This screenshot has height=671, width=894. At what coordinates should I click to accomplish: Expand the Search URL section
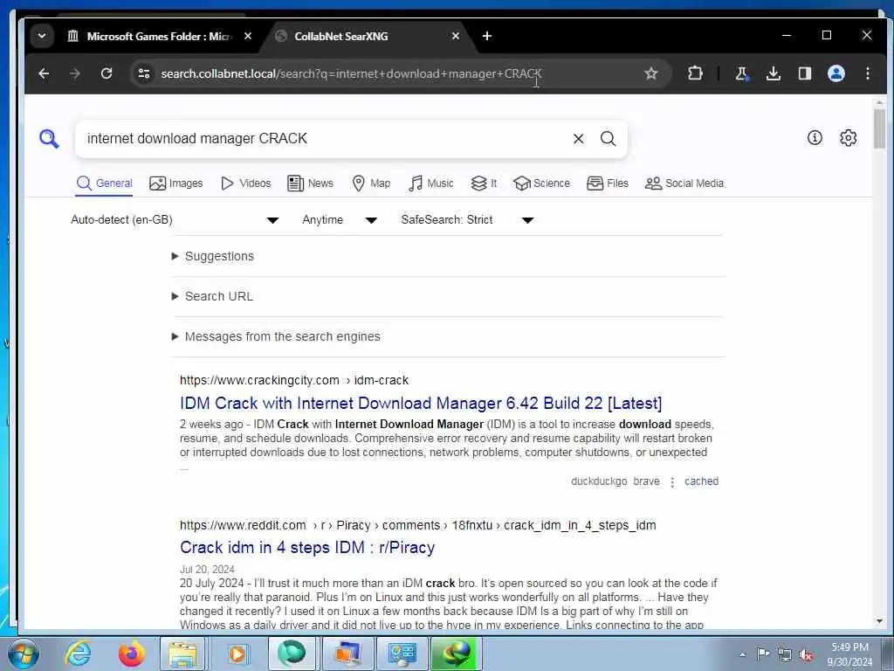pyautogui.click(x=212, y=296)
